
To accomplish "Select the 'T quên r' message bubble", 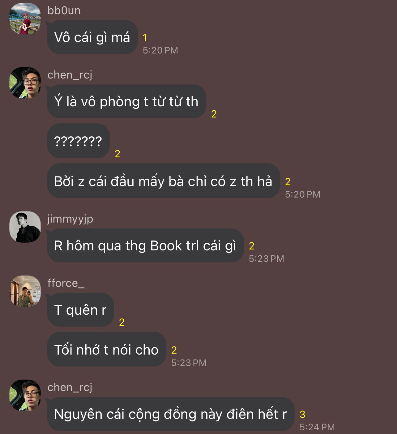I will tap(81, 310).
